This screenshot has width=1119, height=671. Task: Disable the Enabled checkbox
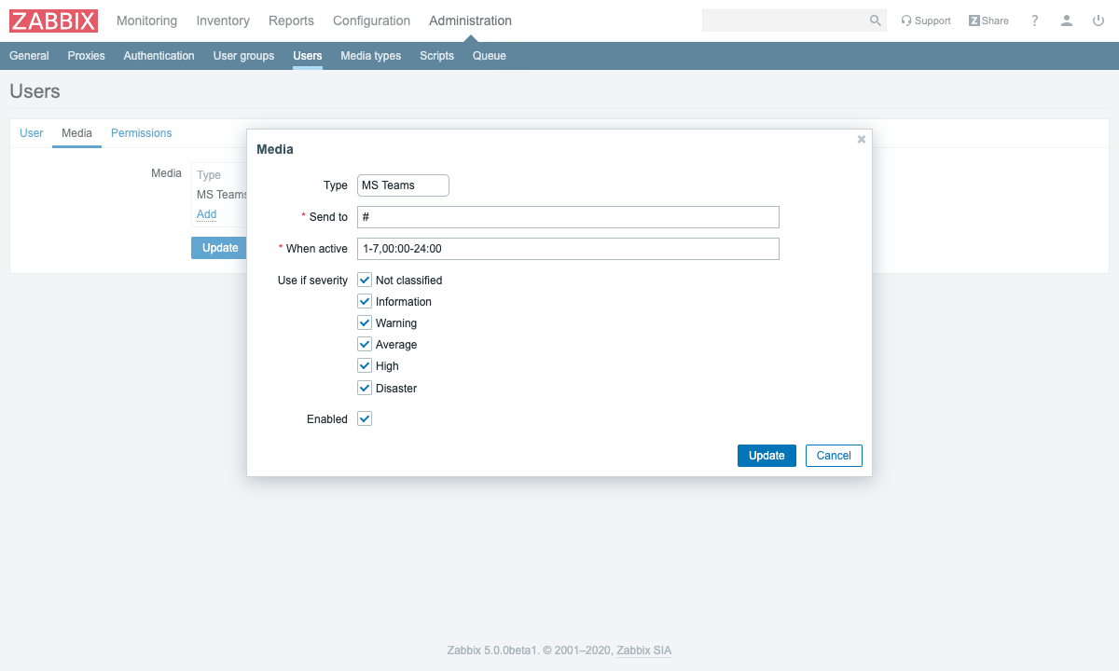click(x=365, y=419)
